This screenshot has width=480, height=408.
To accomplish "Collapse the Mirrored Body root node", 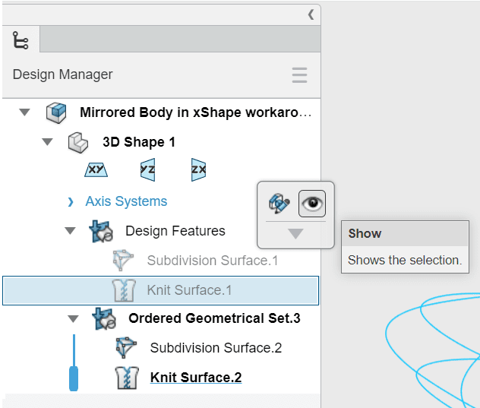I will coord(24,112).
